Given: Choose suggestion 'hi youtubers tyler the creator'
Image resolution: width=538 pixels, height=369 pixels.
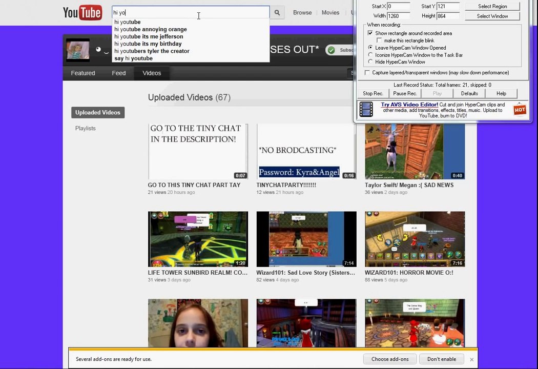Looking at the screenshot, I should pyautogui.click(x=191, y=51).
